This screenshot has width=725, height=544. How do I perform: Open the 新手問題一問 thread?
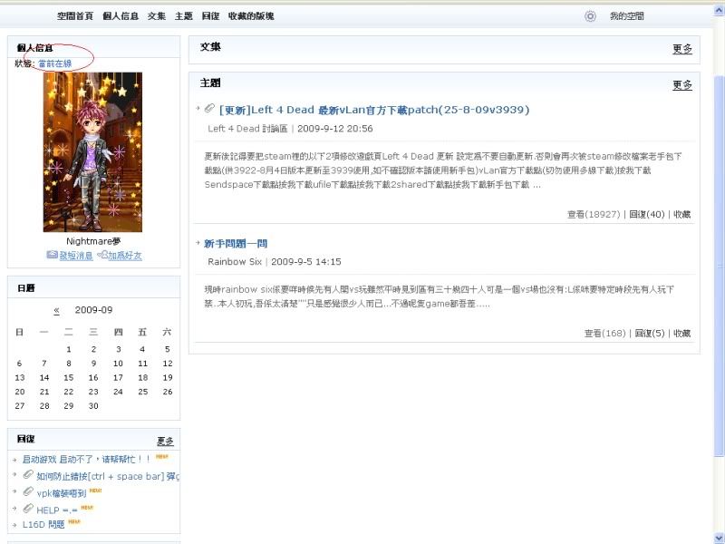pyautogui.click(x=236, y=244)
